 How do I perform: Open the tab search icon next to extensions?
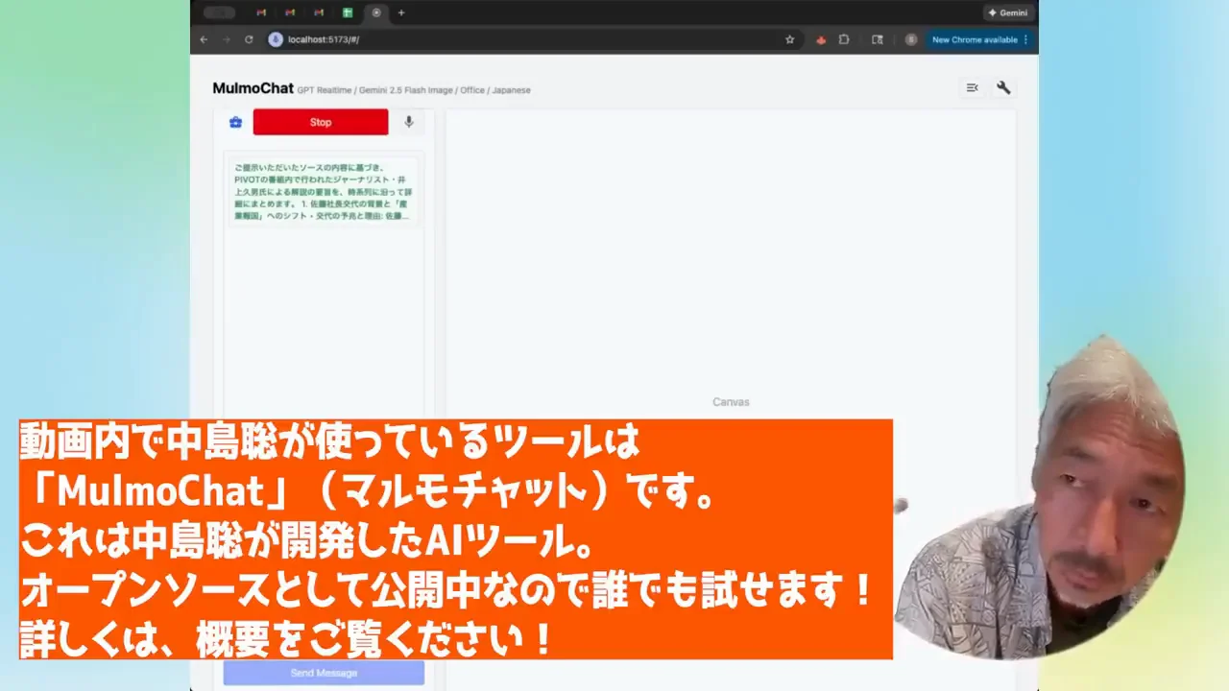pos(877,39)
